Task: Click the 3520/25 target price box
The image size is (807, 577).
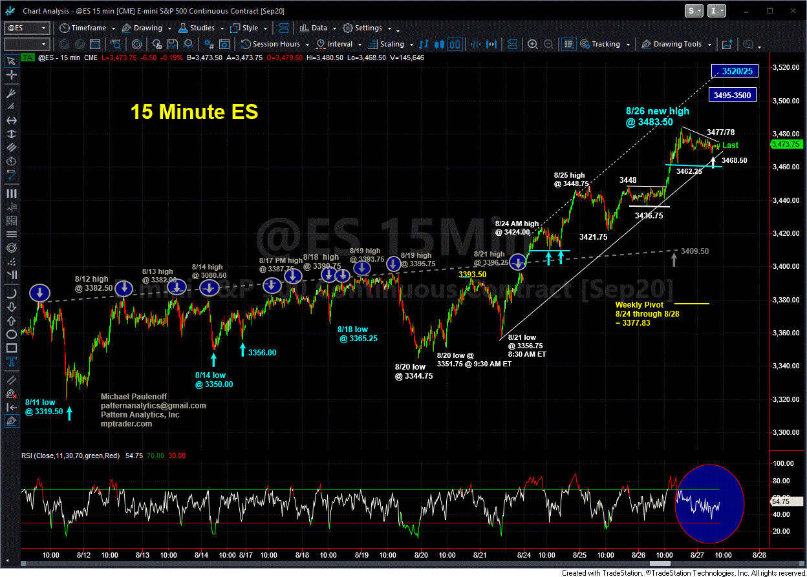Action: pos(734,71)
